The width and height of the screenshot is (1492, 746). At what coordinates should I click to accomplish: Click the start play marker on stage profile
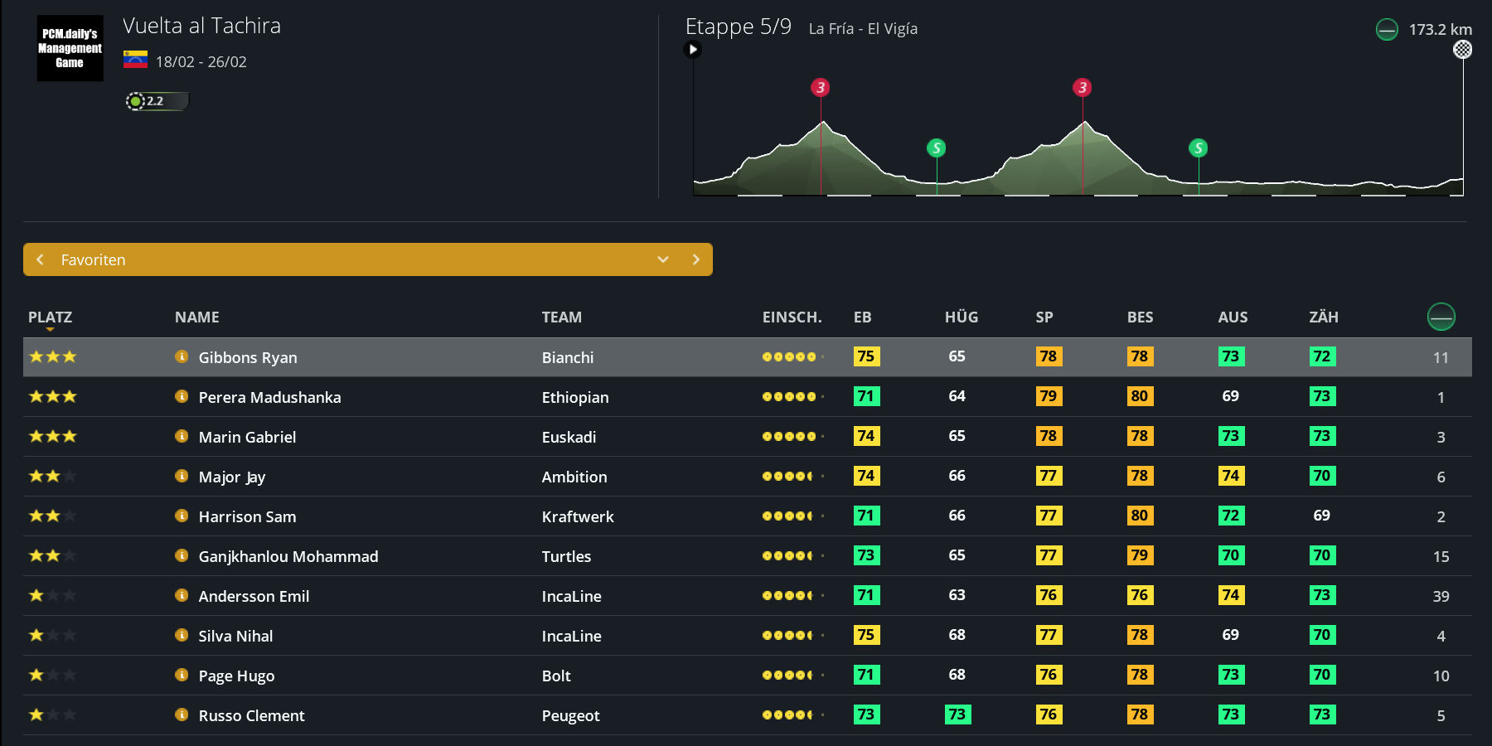tap(693, 50)
